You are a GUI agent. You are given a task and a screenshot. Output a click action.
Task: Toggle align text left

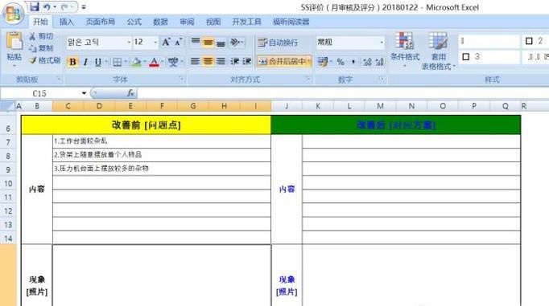point(196,62)
